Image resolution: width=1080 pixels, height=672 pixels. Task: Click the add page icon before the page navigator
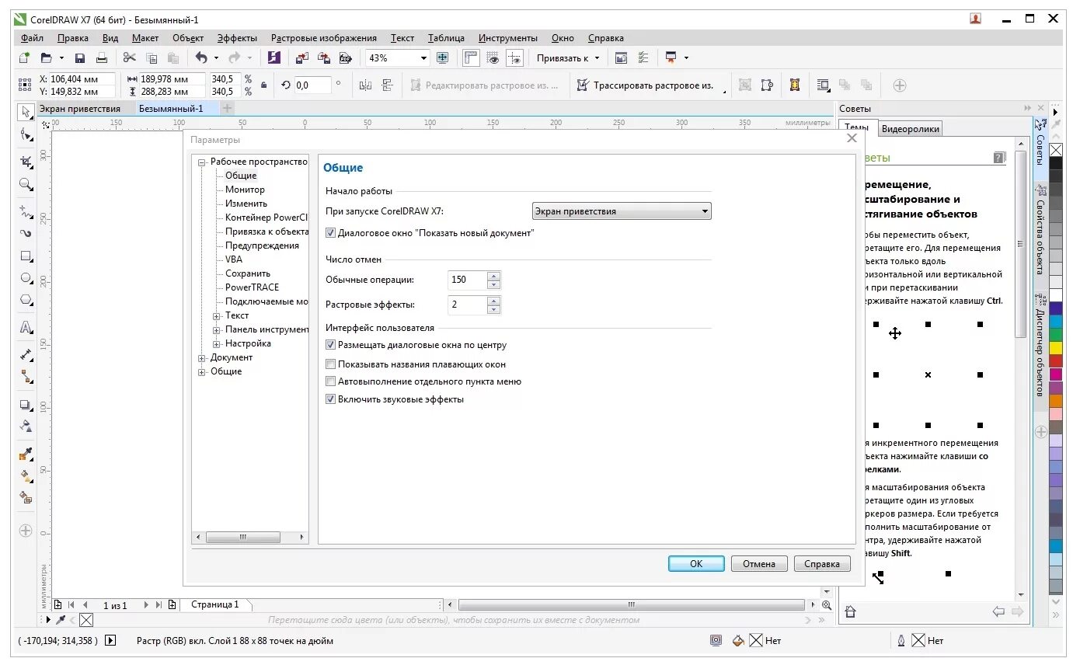tap(57, 604)
